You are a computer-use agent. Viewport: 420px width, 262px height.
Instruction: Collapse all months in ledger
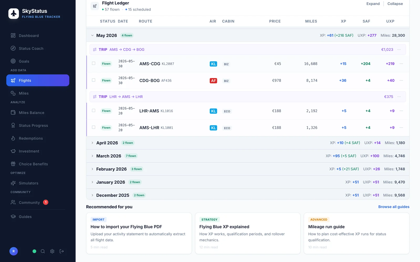click(395, 4)
